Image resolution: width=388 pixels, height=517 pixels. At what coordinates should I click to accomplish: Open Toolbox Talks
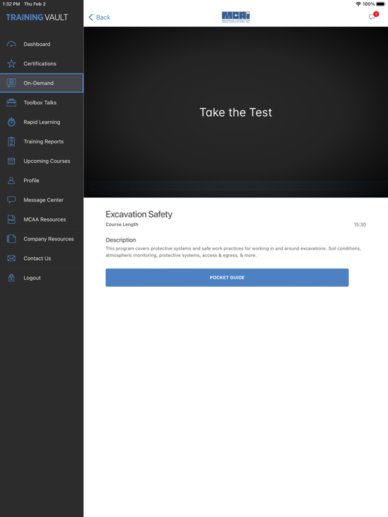(42, 102)
